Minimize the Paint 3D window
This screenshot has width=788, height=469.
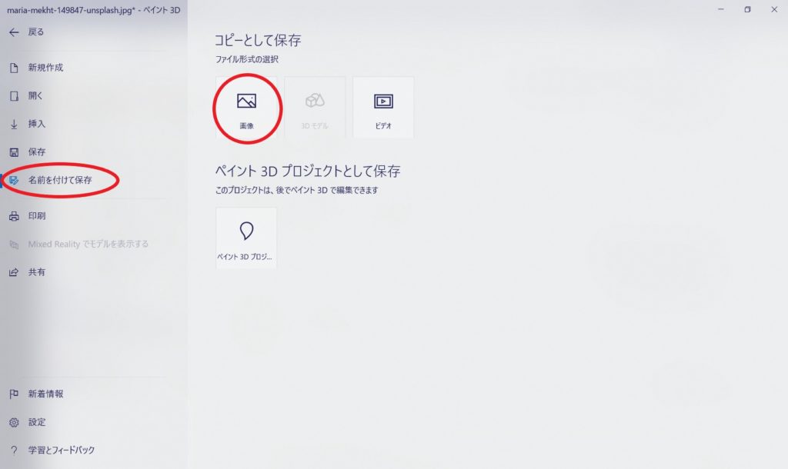tap(720, 9)
